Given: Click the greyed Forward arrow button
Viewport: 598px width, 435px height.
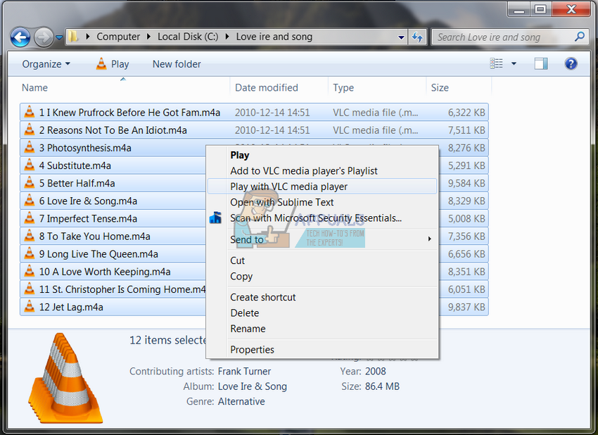Looking at the screenshot, I should click(44, 37).
